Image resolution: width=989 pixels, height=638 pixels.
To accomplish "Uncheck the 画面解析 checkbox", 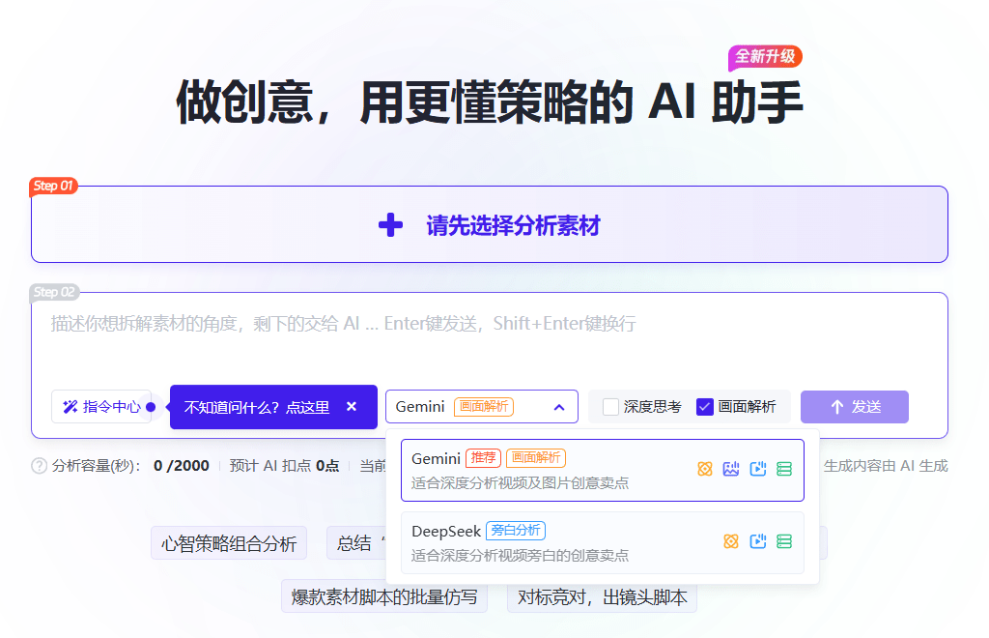I will click(705, 407).
